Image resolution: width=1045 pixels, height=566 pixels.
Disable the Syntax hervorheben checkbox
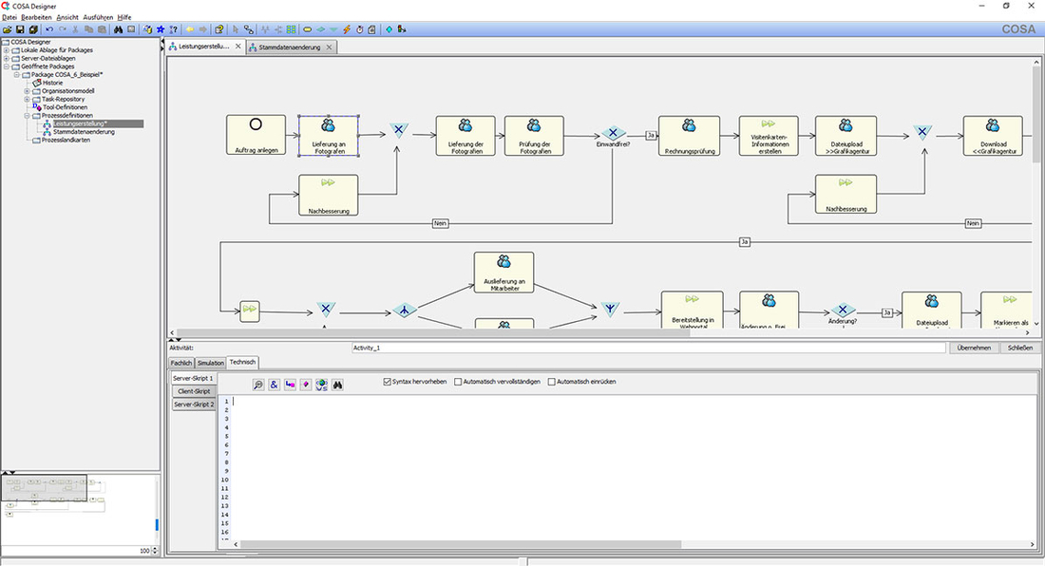coord(387,382)
